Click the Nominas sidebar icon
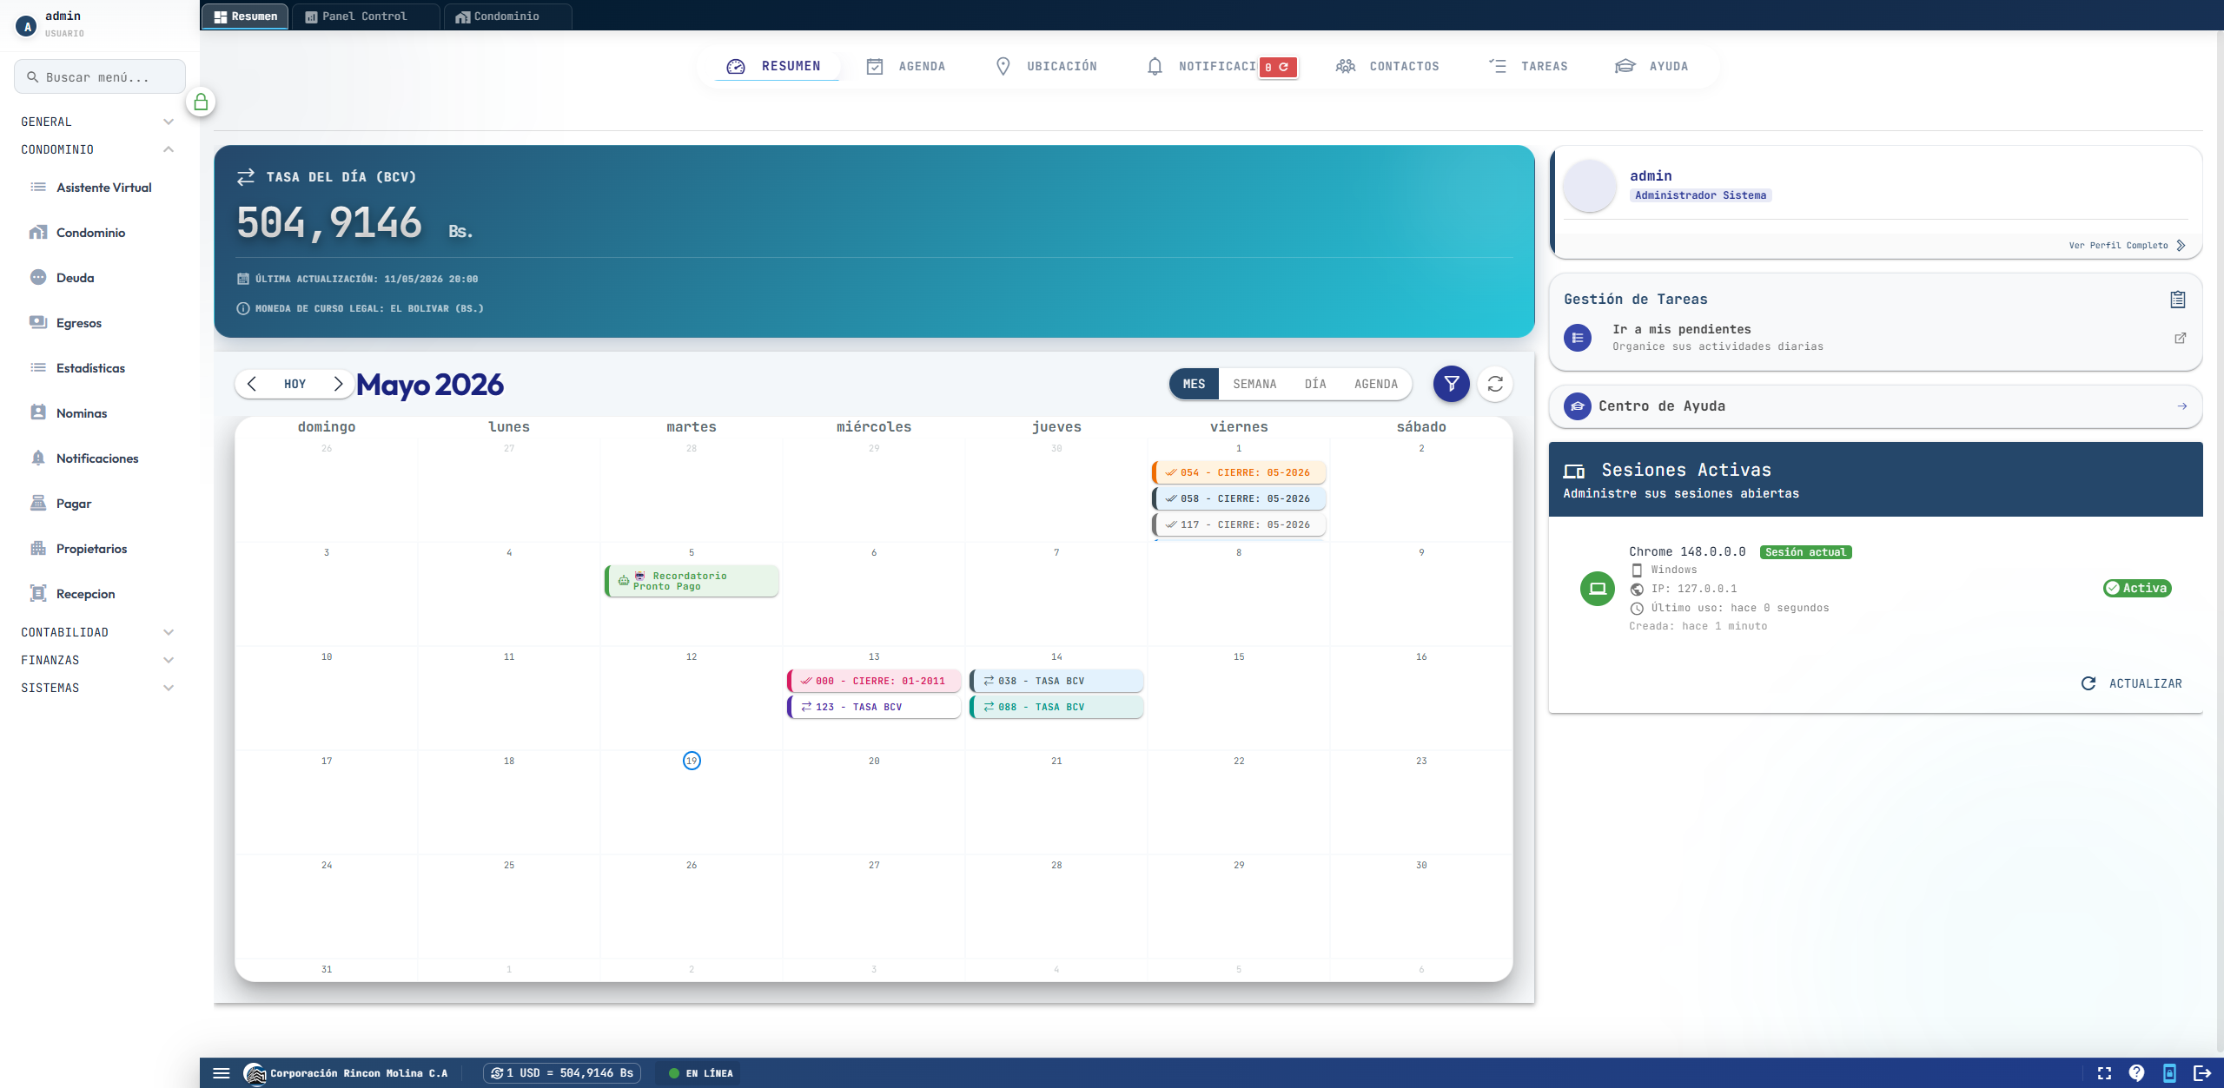Viewport: 2224px width, 1088px height. click(x=38, y=412)
